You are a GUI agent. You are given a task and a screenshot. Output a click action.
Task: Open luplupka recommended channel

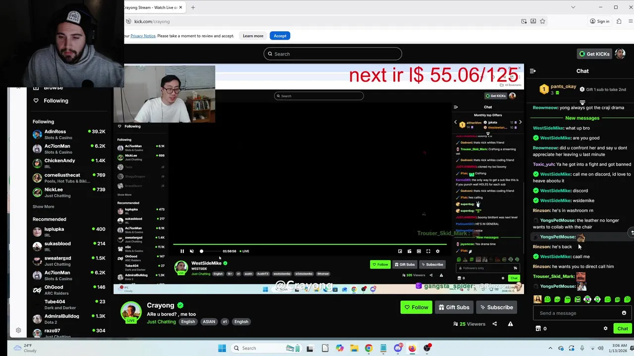[69, 232]
